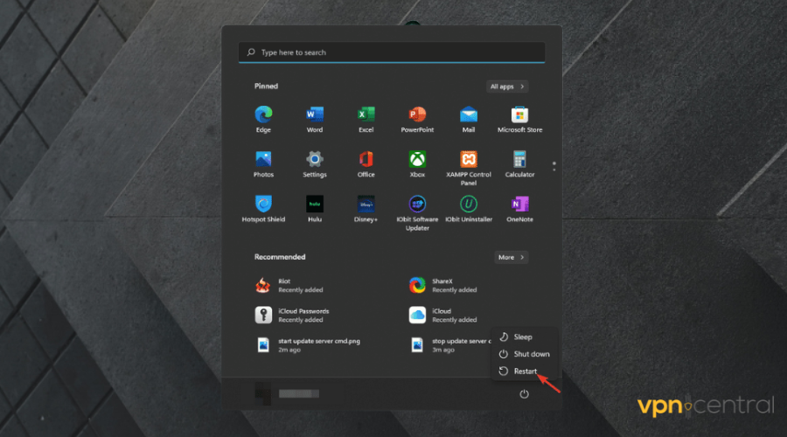Click the power button icon
Image resolution: width=787 pixels, height=437 pixels.
(524, 394)
